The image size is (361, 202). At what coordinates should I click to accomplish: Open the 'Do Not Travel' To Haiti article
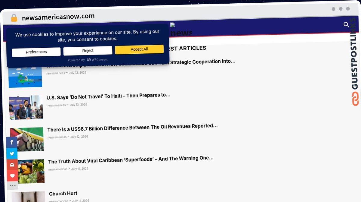(x=109, y=96)
